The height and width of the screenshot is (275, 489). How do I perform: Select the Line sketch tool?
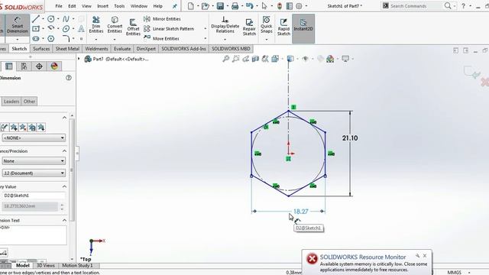click(36, 19)
